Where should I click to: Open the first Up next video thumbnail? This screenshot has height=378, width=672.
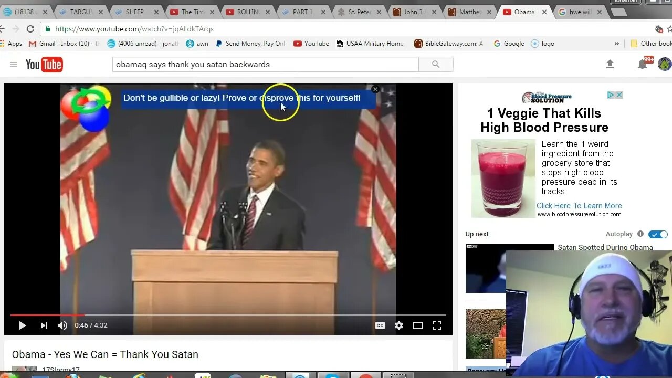pyautogui.click(x=486, y=268)
